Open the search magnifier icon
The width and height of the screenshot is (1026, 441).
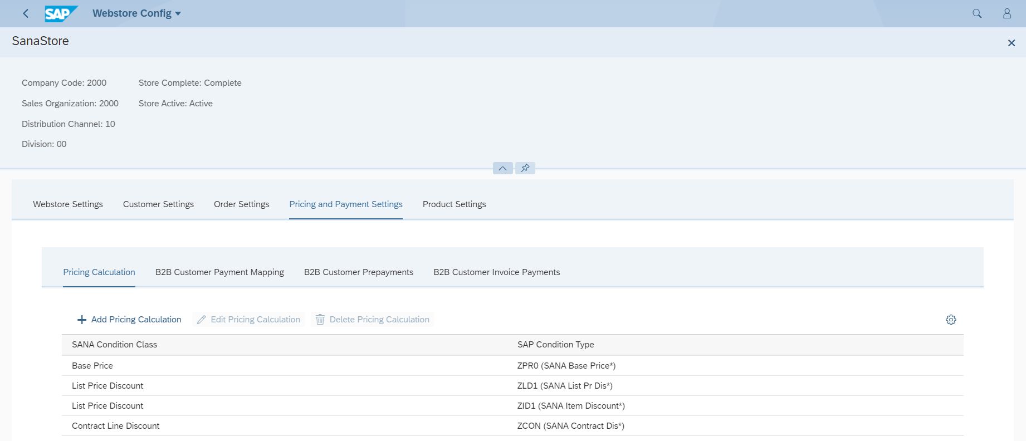pyautogui.click(x=977, y=13)
